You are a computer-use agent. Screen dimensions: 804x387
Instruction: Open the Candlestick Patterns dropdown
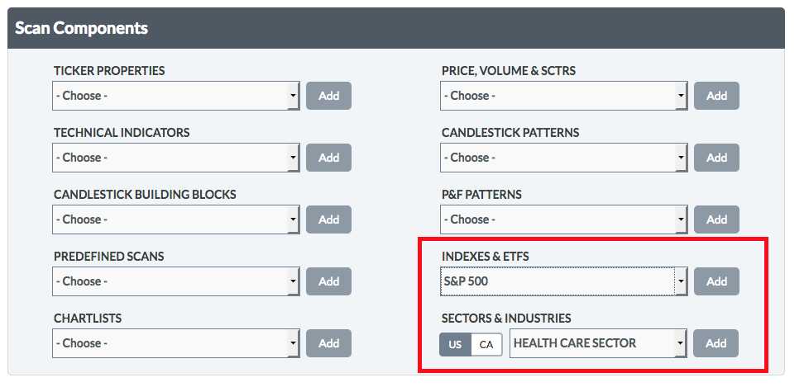coord(563,158)
